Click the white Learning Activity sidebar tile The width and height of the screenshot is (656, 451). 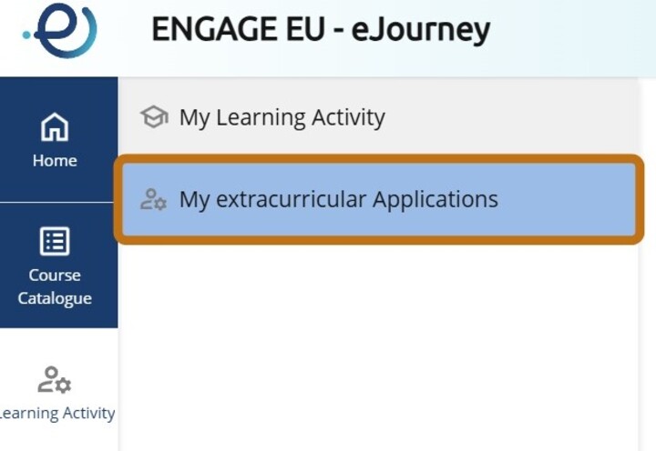(x=58, y=389)
